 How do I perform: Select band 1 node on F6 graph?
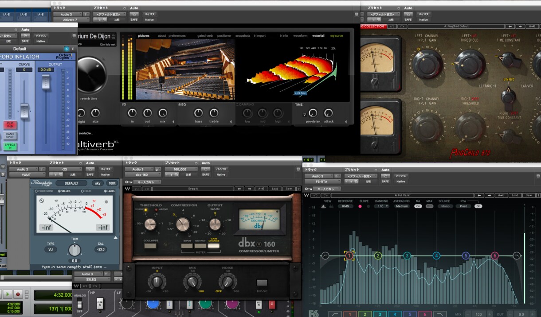[x=349, y=255]
